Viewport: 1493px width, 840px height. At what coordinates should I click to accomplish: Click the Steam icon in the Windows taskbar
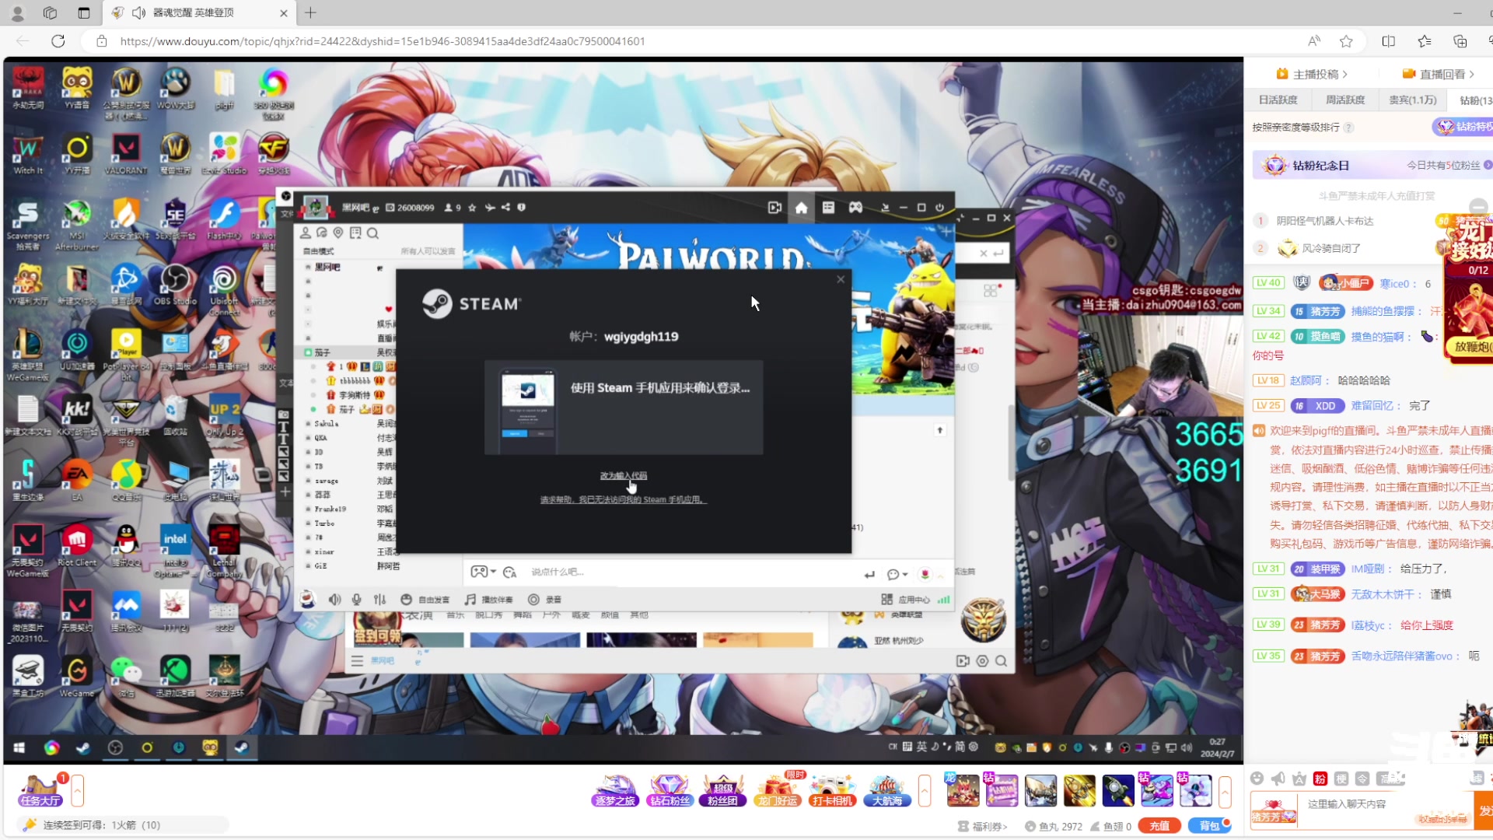[242, 748]
